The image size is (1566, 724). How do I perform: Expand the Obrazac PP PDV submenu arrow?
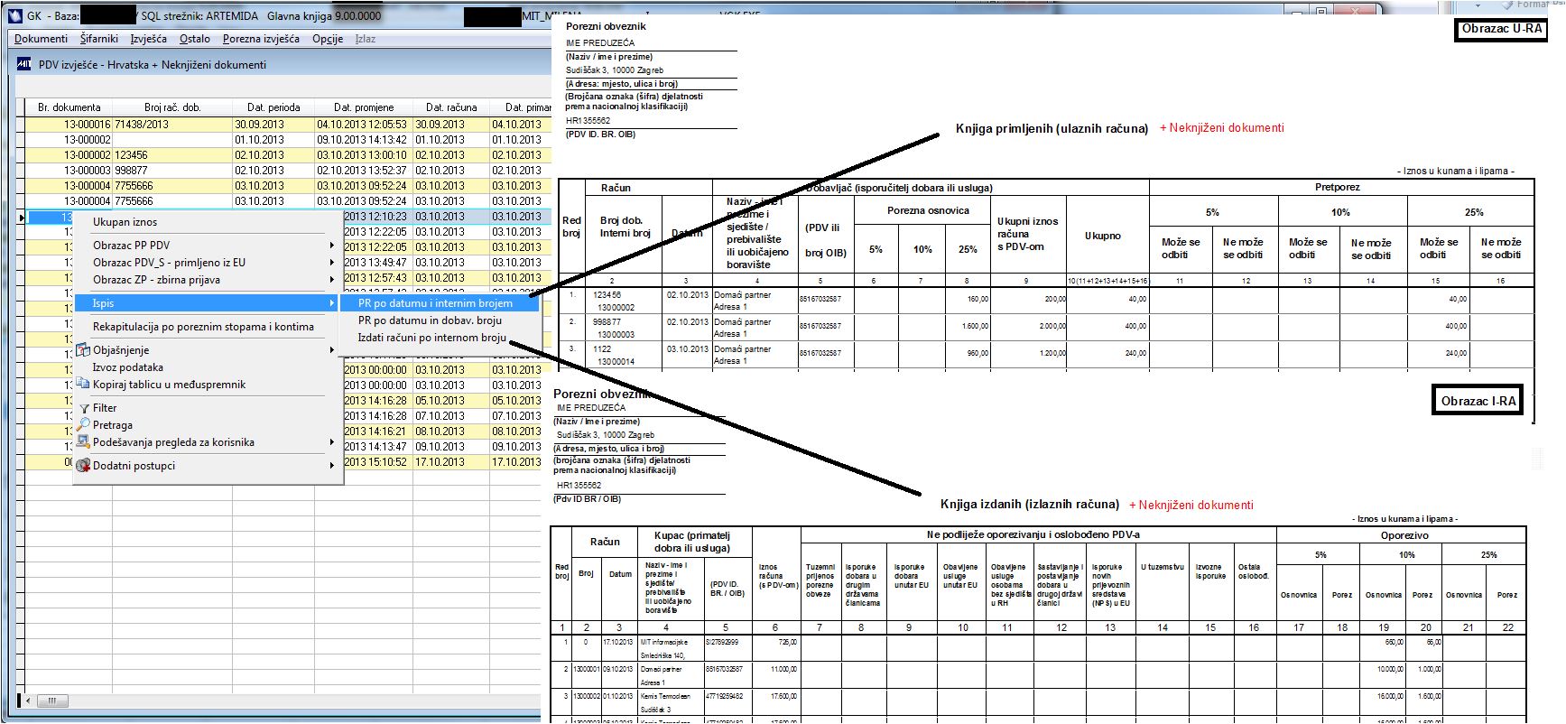click(x=332, y=246)
